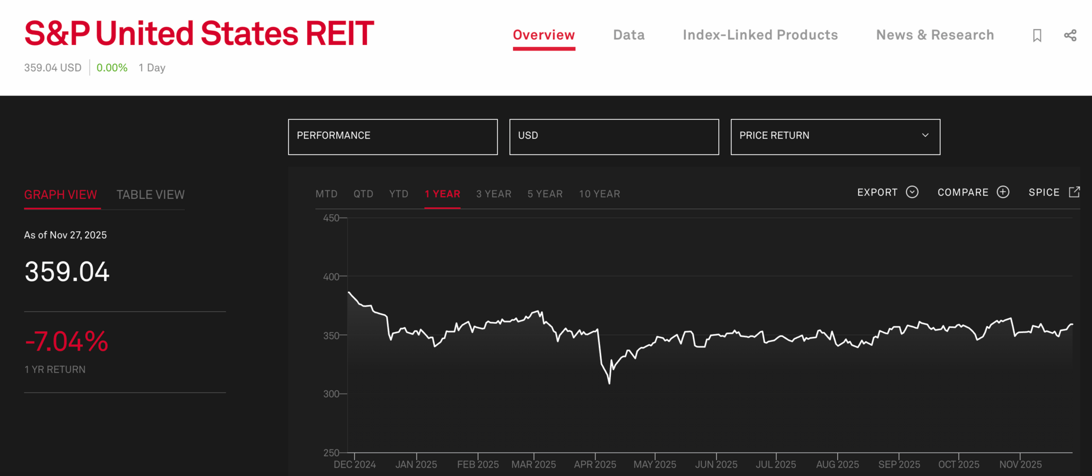Click the Compare plus icon

pyautogui.click(x=1003, y=192)
